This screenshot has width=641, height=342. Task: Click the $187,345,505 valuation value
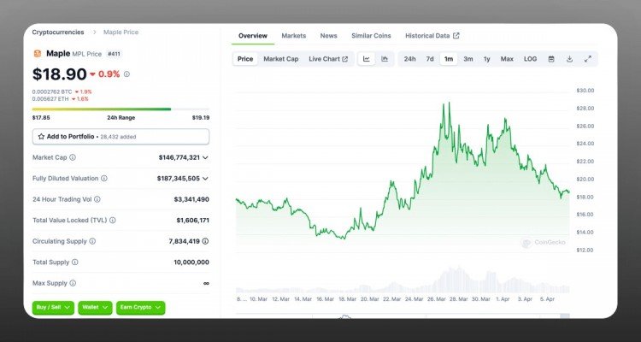179,179
